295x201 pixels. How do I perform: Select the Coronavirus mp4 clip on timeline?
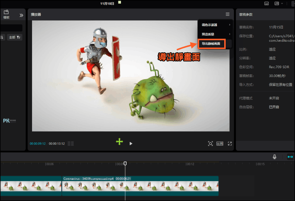click(140, 186)
